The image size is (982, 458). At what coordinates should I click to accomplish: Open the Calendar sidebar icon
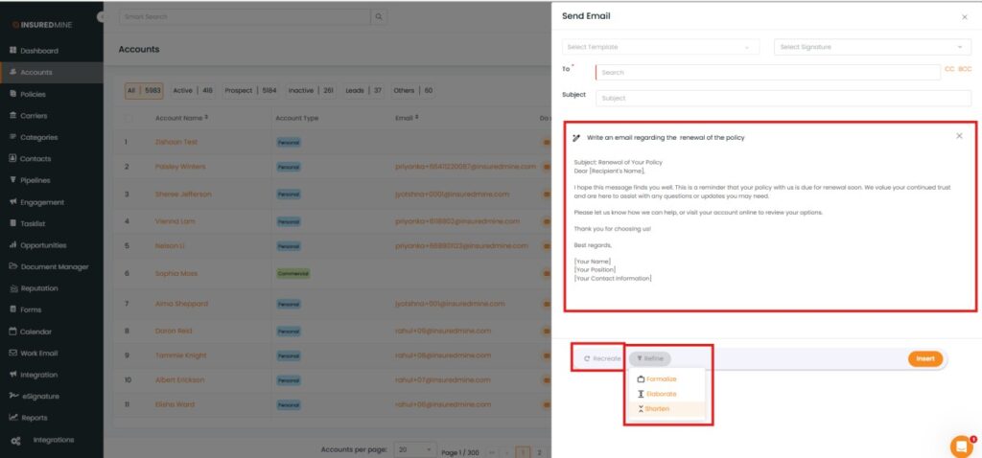[x=12, y=332]
